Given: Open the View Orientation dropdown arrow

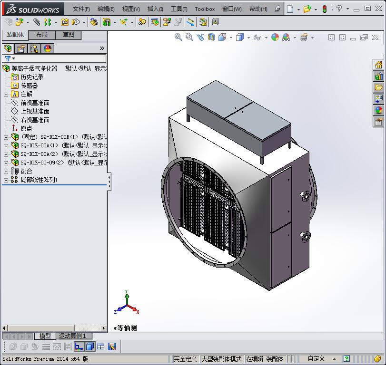Looking at the screenshot, I should pos(231,38).
